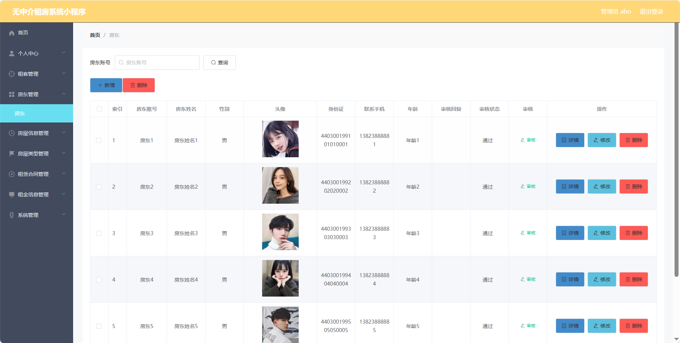Click 管理员 abo in header

click(x=616, y=12)
